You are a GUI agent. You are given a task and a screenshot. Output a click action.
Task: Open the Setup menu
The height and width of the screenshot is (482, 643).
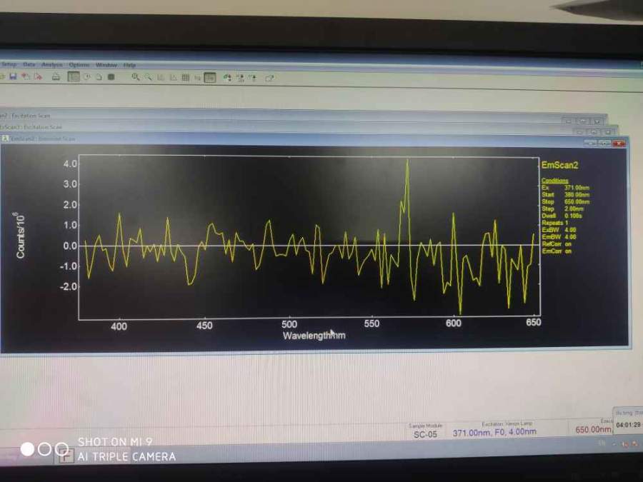pyautogui.click(x=9, y=64)
